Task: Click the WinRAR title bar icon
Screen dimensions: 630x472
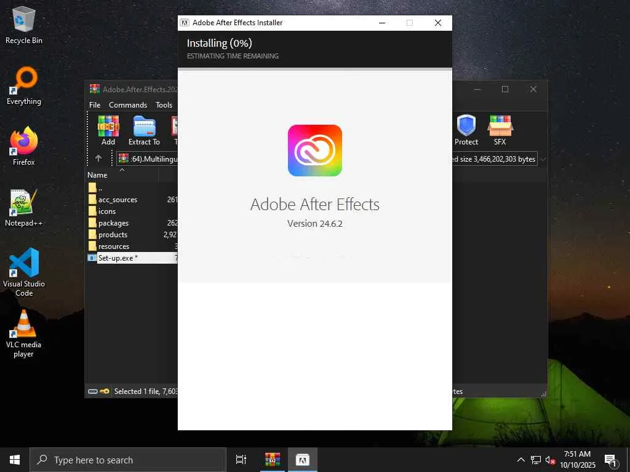Action: [95, 88]
